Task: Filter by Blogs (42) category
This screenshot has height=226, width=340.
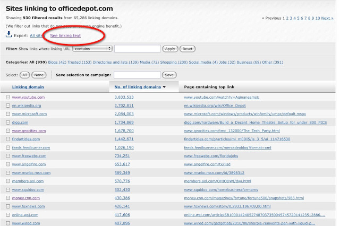Action: [57, 63]
